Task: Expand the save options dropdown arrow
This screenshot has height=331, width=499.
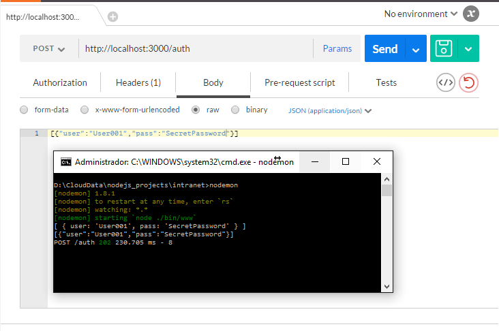Action: pos(468,48)
